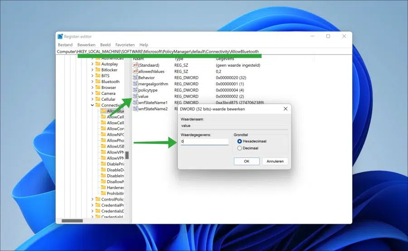Click the Waardegegevens input field

pyautogui.click(x=204, y=142)
